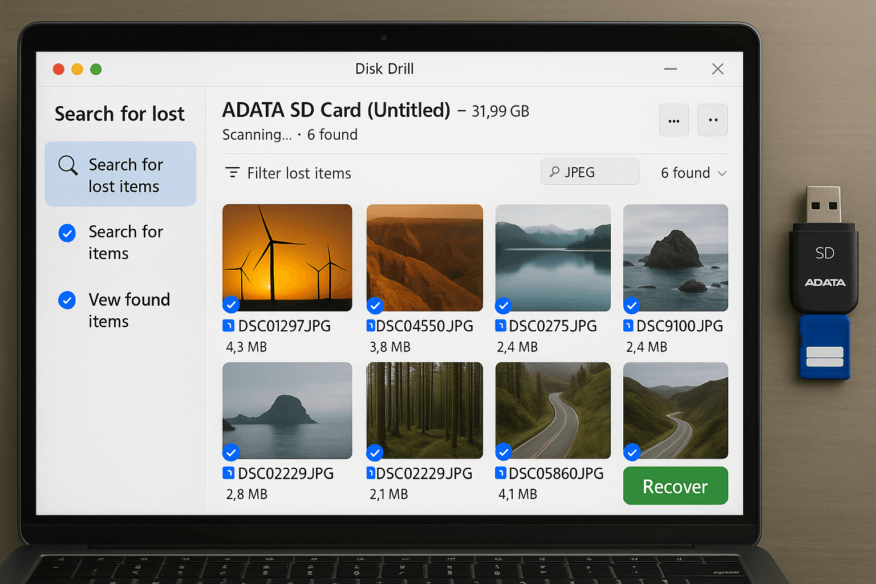Click the file icon beside DSC02229JPG above 2,8 MB
This screenshot has height=584, width=876.
point(228,473)
